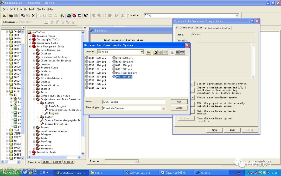Click the Add button
This screenshot has width=281, height=176.
pyautogui.click(x=179, y=102)
